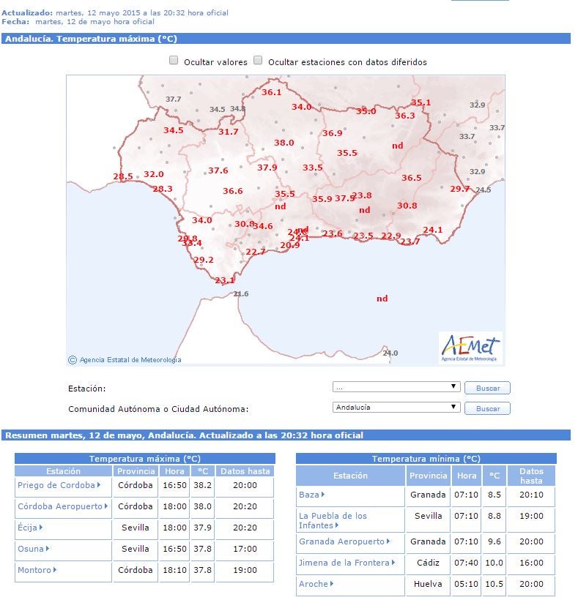Follow the Granada Aeropuerto station link

(x=341, y=541)
